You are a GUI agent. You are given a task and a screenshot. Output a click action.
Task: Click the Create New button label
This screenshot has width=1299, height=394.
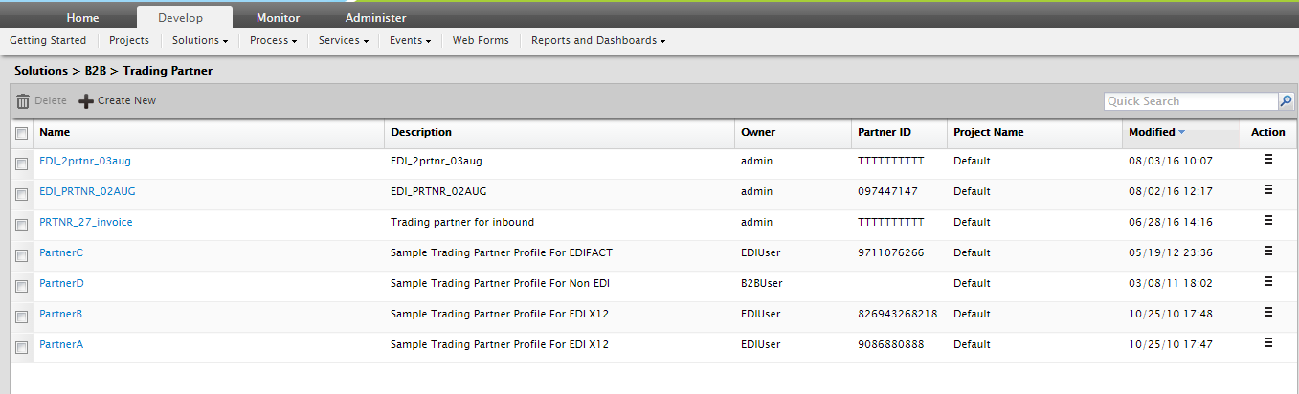126,100
